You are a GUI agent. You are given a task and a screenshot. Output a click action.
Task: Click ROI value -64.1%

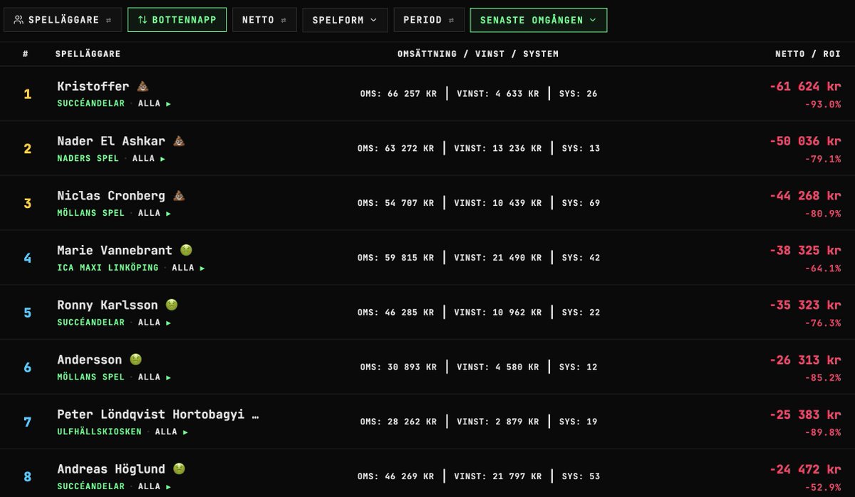[822, 268]
